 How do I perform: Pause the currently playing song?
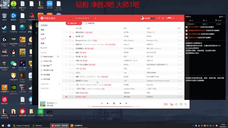click(x=114, y=103)
